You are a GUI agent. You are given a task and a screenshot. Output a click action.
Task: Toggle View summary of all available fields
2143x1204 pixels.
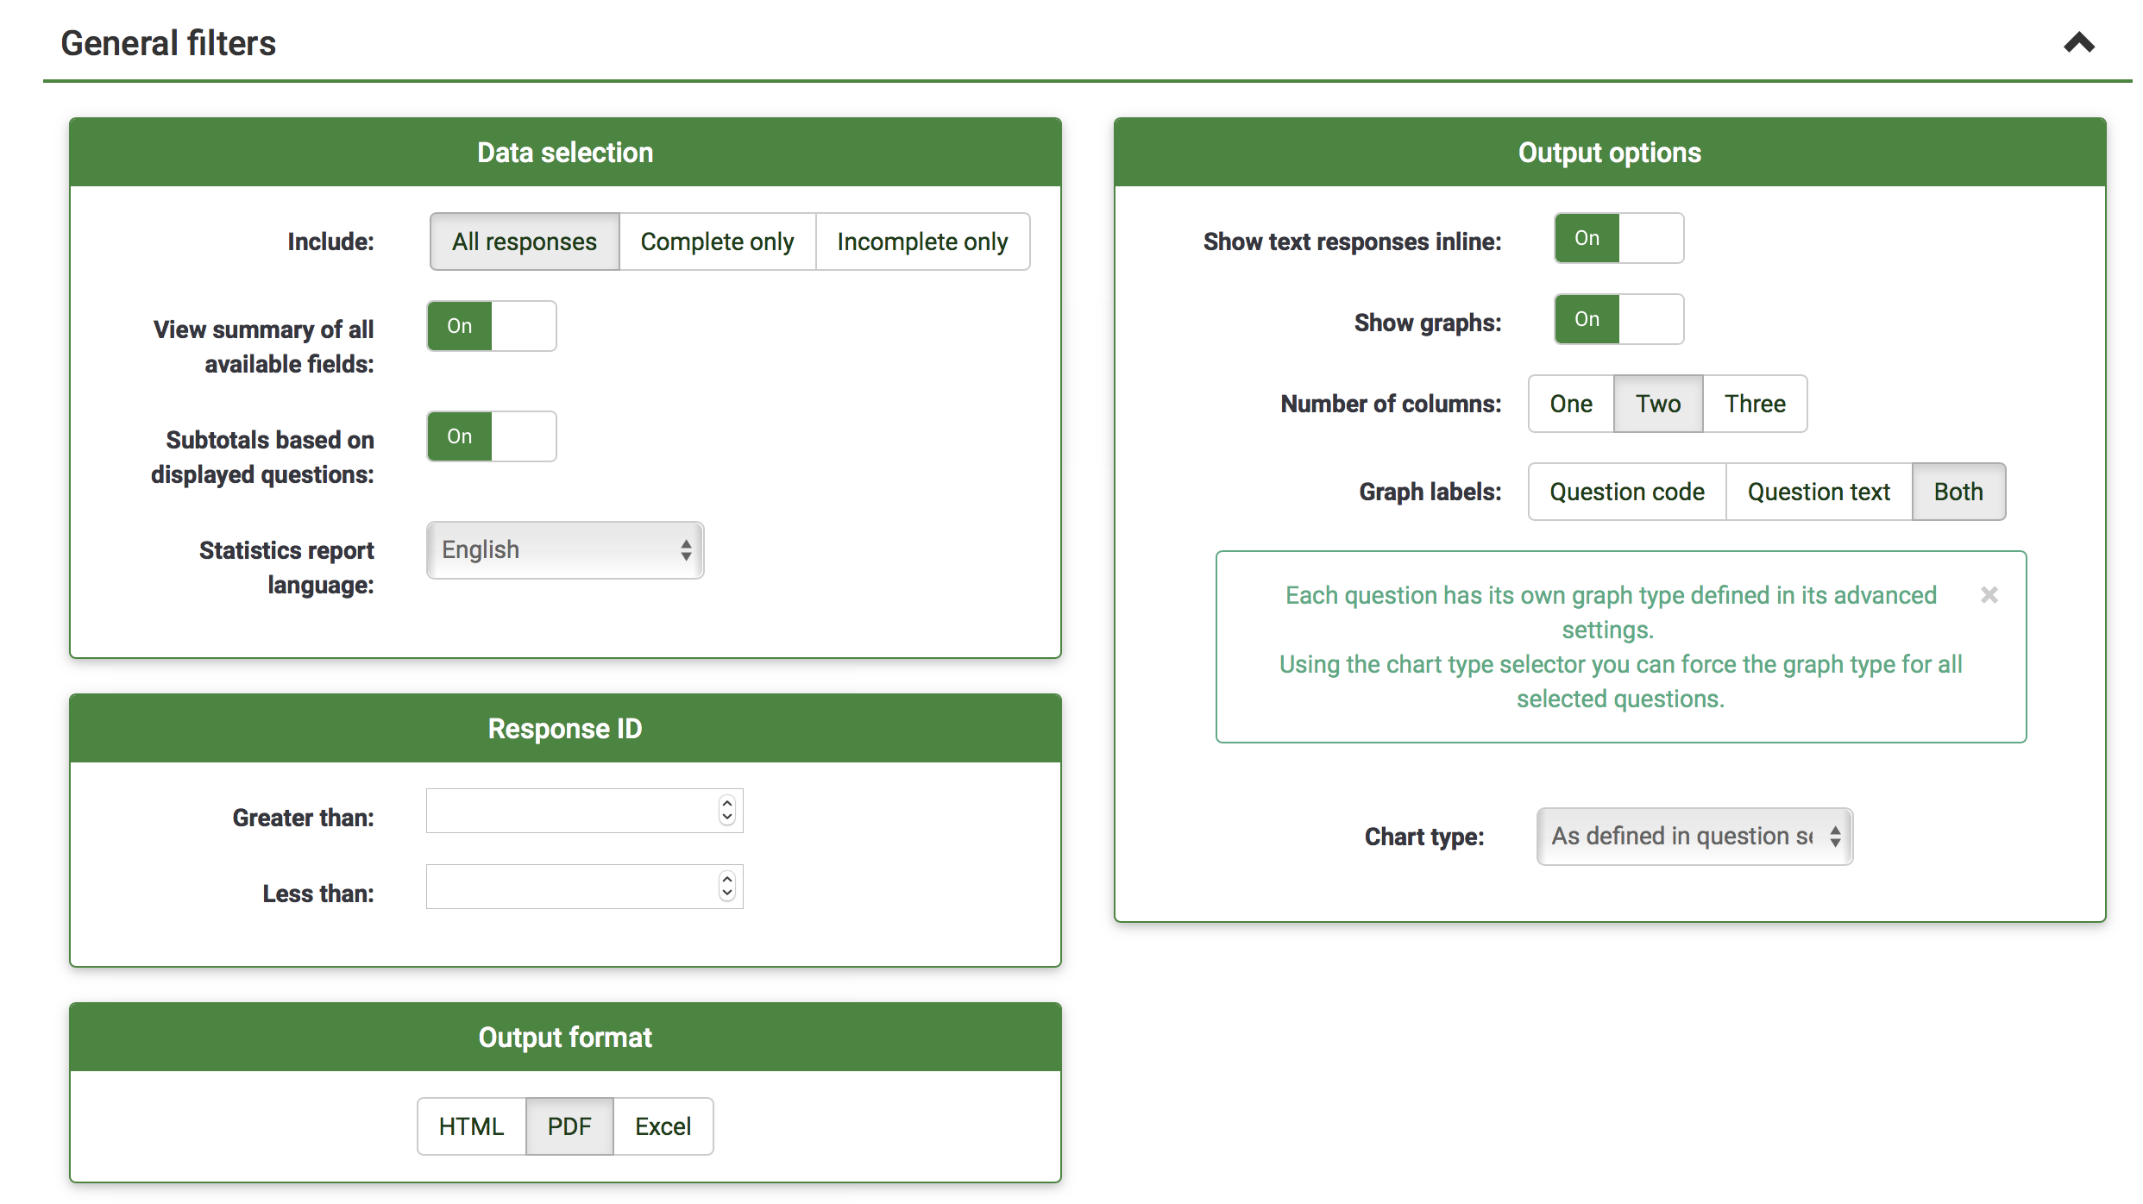point(491,326)
